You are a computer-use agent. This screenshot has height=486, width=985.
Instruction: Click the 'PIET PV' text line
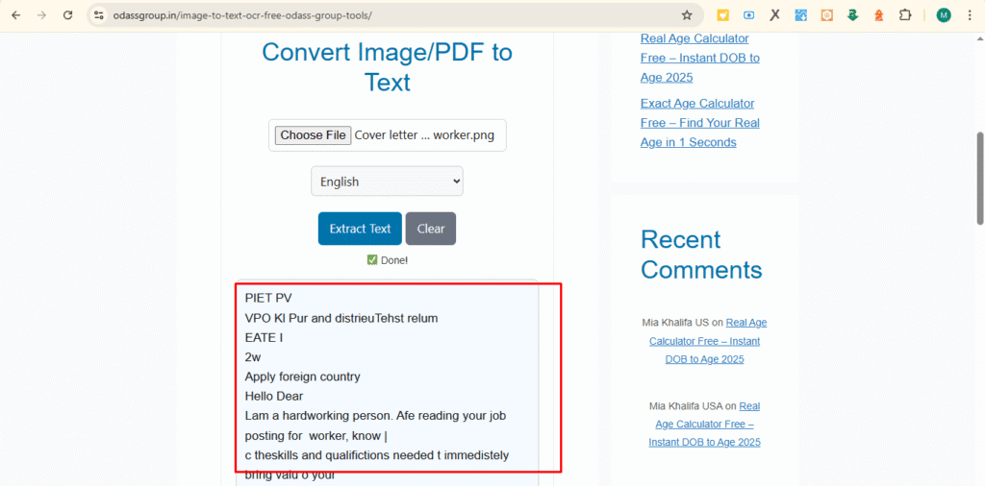pyautogui.click(x=268, y=298)
